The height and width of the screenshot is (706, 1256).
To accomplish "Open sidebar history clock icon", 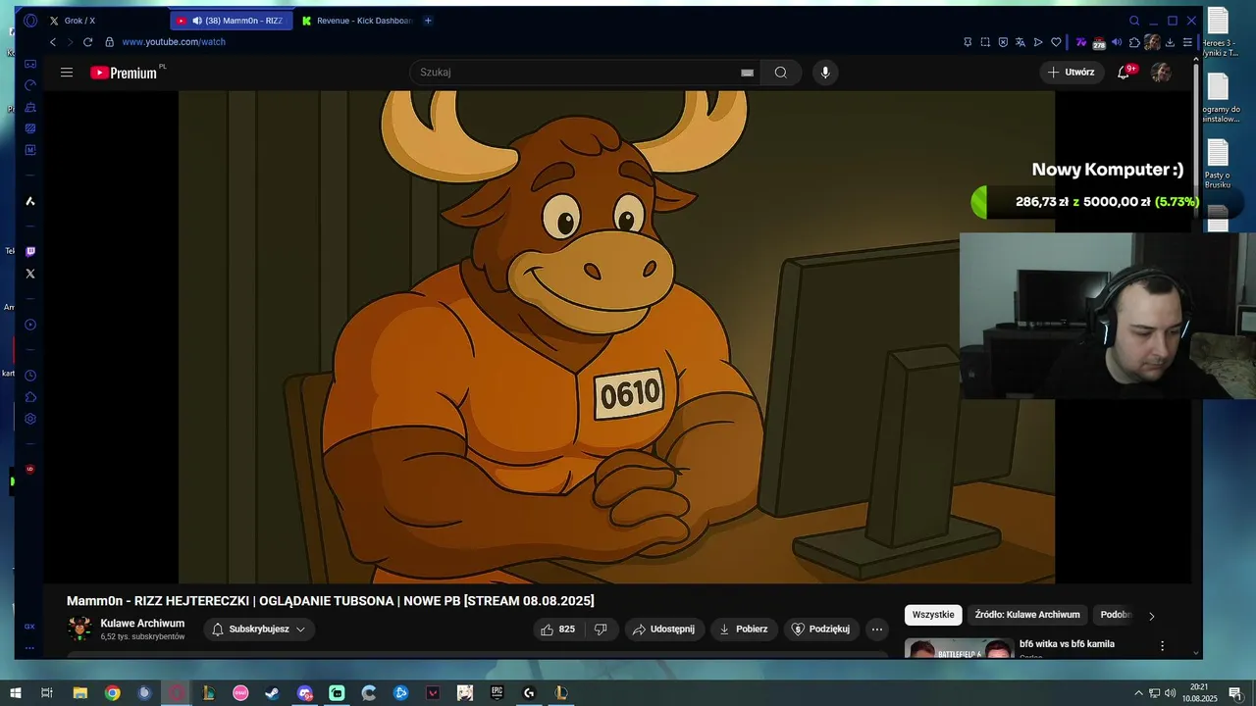I will pos(30,376).
